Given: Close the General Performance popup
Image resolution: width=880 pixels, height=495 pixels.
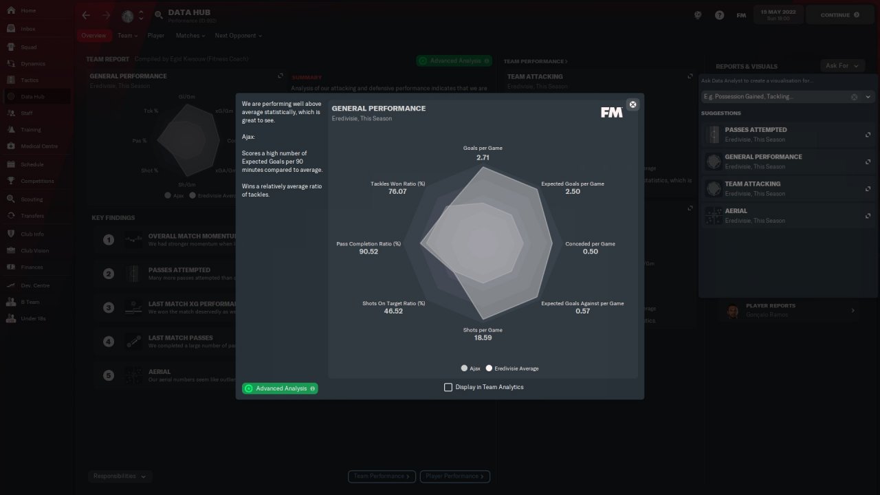Looking at the screenshot, I should (x=633, y=104).
